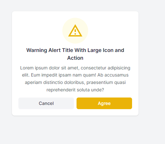Click the word 'consectetur' in the description
165x144 pixels.
(93, 68)
